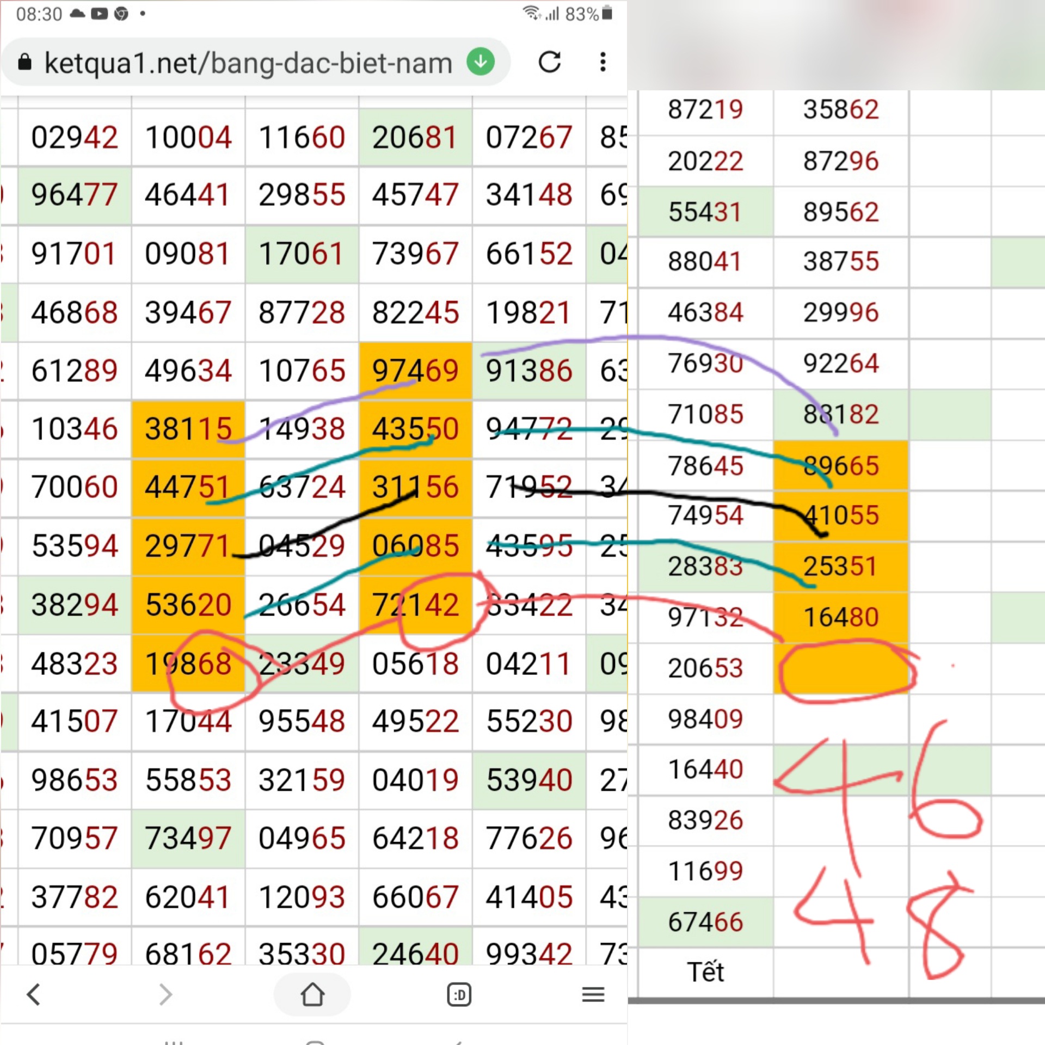The height and width of the screenshot is (1045, 1045).
Task: Click the red-circled cell 72142
Action: click(415, 605)
